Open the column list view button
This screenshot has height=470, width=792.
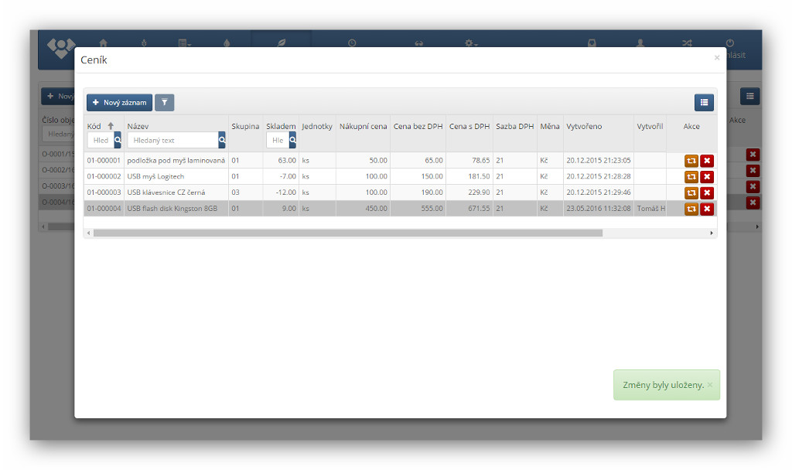point(703,102)
